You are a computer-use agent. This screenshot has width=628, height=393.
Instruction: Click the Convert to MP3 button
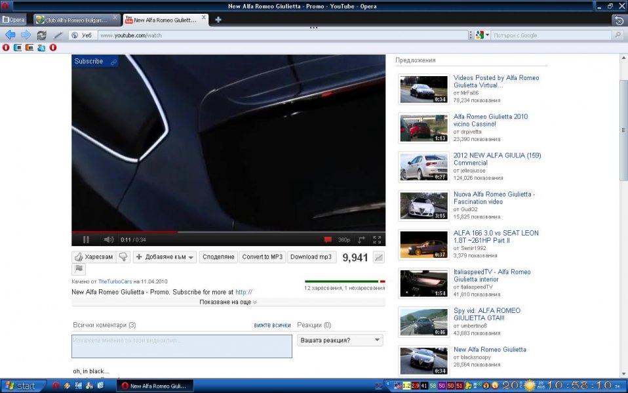[262, 257]
